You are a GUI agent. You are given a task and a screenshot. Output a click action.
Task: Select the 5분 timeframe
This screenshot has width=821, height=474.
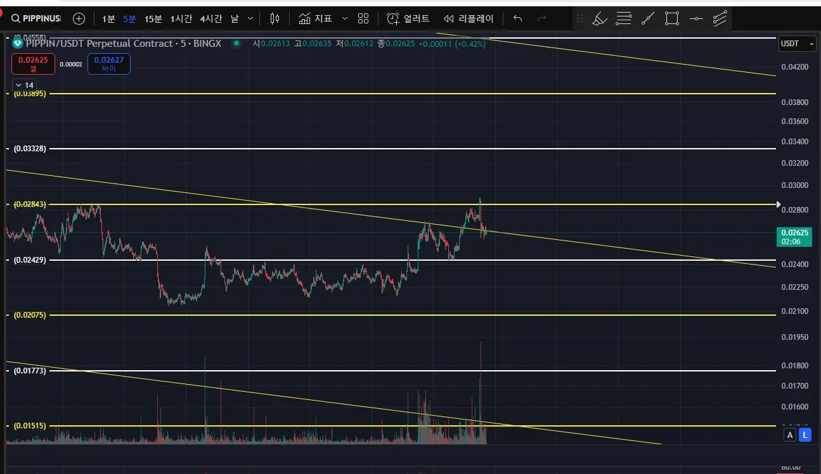pyautogui.click(x=129, y=19)
